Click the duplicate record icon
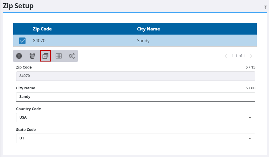 point(45,56)
